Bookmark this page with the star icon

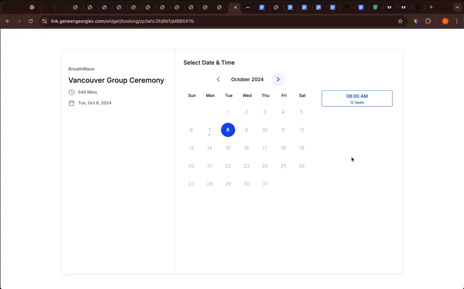[400, 21]
